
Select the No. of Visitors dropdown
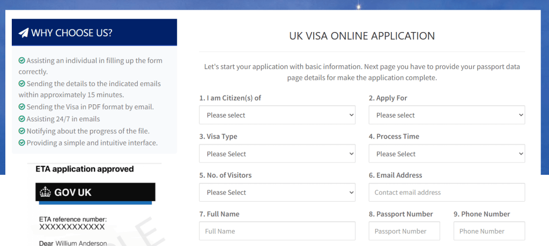point(277,193)
